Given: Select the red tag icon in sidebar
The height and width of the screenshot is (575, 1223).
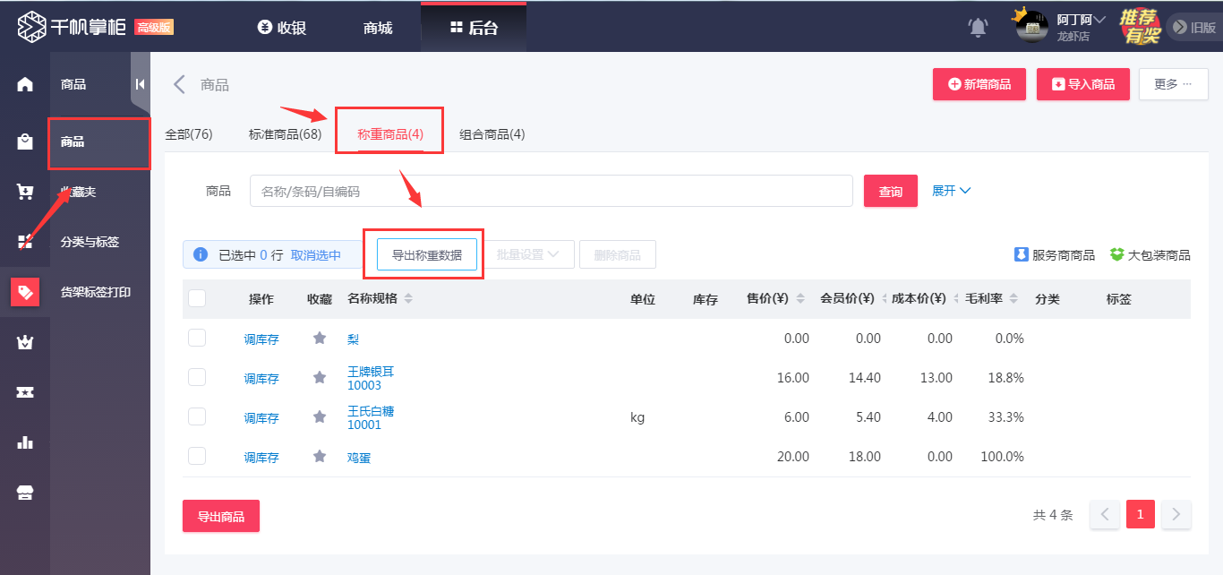Looking at the screenshot, I should [24, 292].
